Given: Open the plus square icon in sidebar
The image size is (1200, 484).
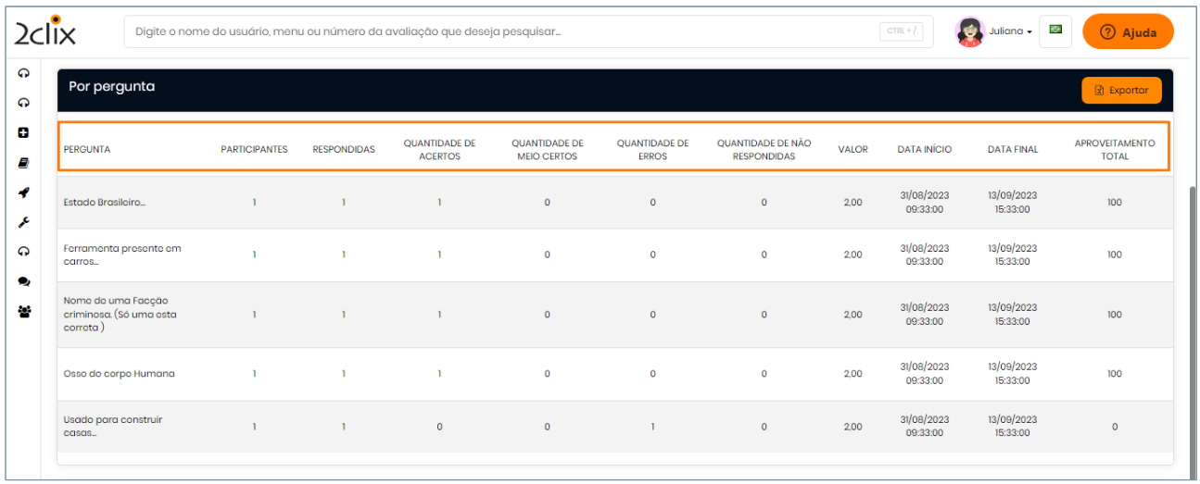Looking at the screenshot, I should [24, 132].
